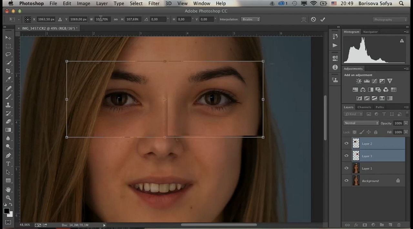Viewport: 413px width, 229px height.
Task: Open the layer Kind filter dropdown
Action: click(x=354, y=114)
